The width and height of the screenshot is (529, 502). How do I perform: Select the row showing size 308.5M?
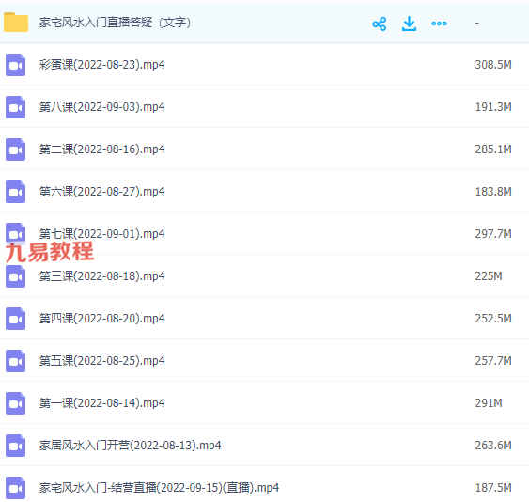point(265,65)
